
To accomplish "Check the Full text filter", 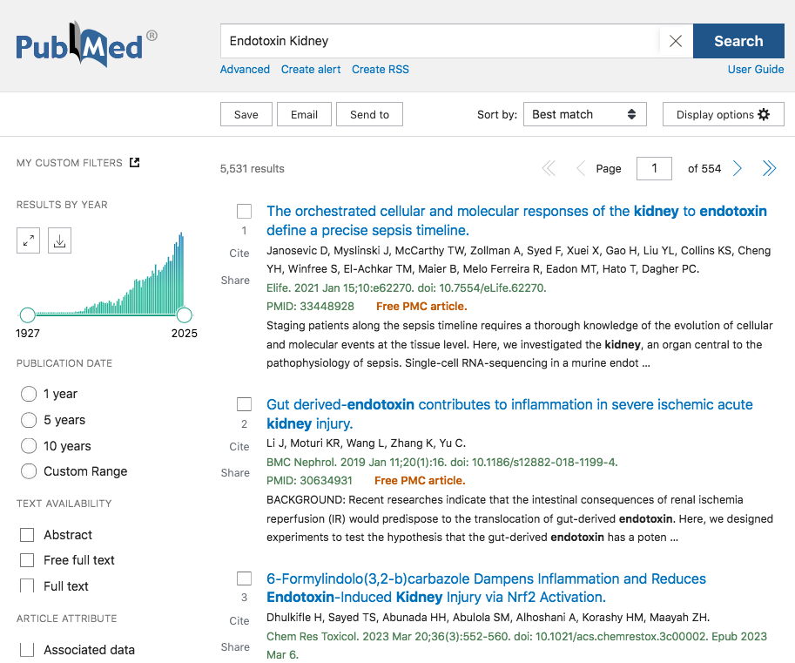I will pyautogui.click(x=27, y=585).
